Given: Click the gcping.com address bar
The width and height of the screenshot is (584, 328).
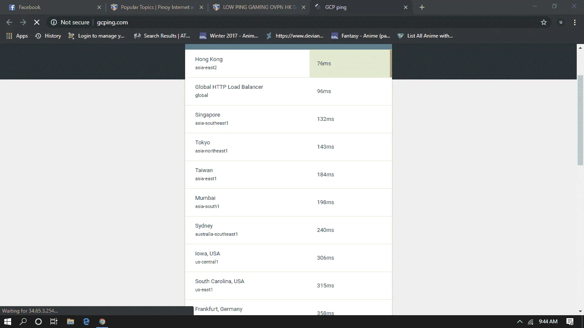Looking at the screenshot, I should (295, 22).
